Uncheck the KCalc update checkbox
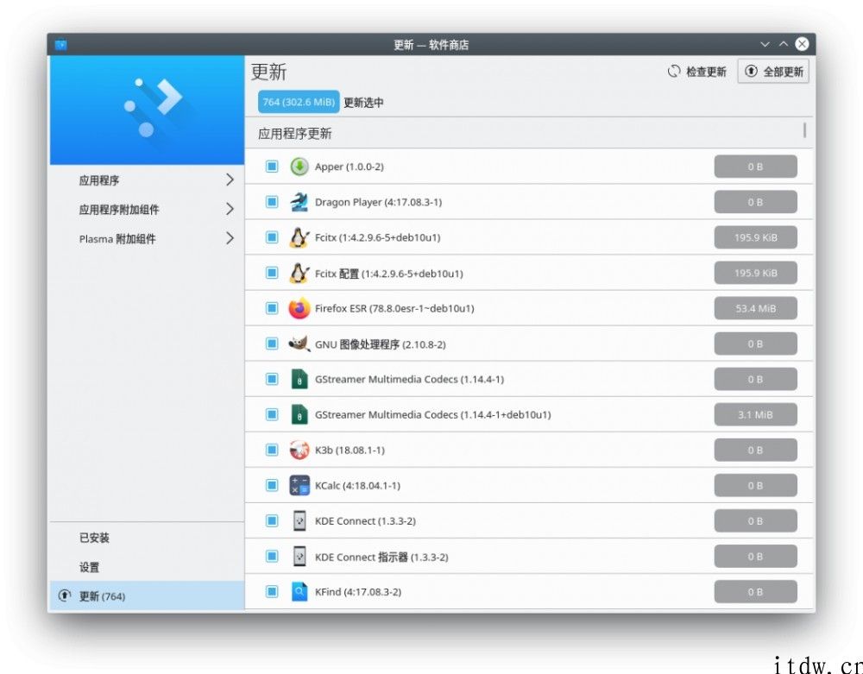The image size is (863, 674). (272, 485)
